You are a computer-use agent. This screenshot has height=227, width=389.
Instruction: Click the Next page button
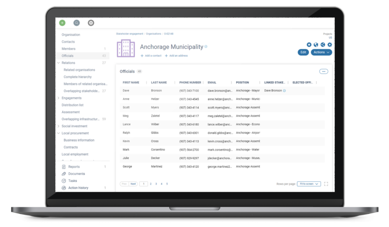coord(133,184)
